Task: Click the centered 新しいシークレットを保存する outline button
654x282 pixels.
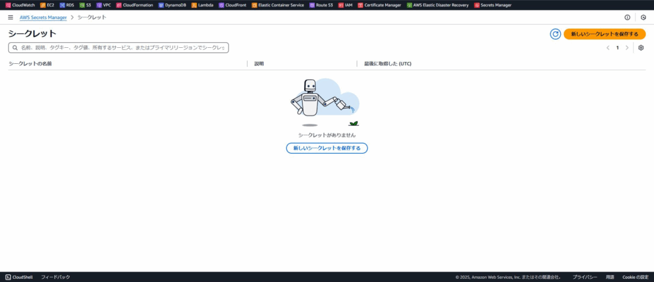Action: [x=326, y=148]
